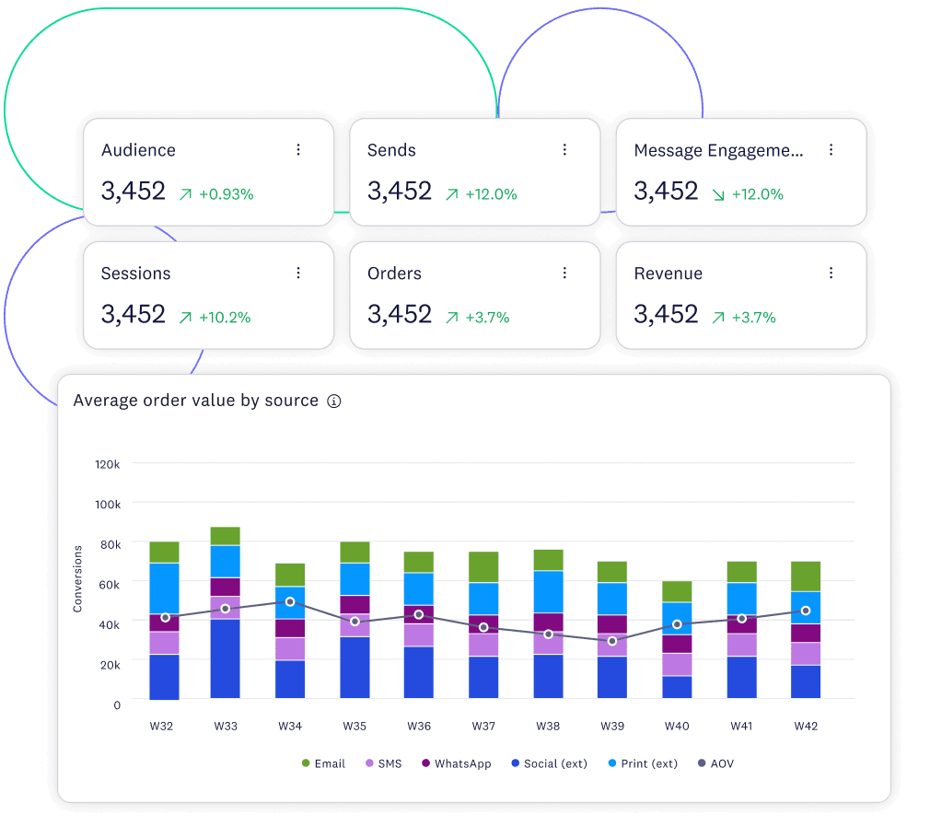
Task: Click the downward trend arrow on Message Engagement
Action: point(717,194)
